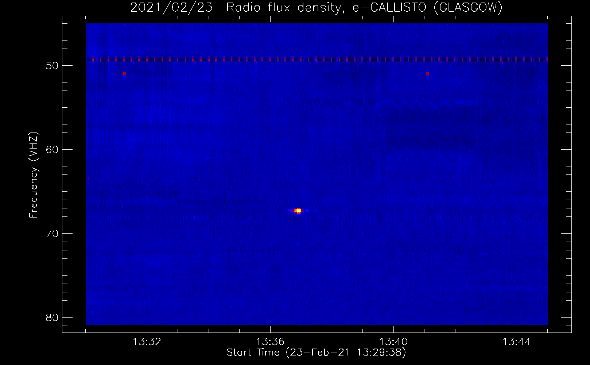Image resolution: width=590 pixels, height=365 pixels.
Task: Click the red spot near 51 MHz at 13:31
Action: pos(124,74)
